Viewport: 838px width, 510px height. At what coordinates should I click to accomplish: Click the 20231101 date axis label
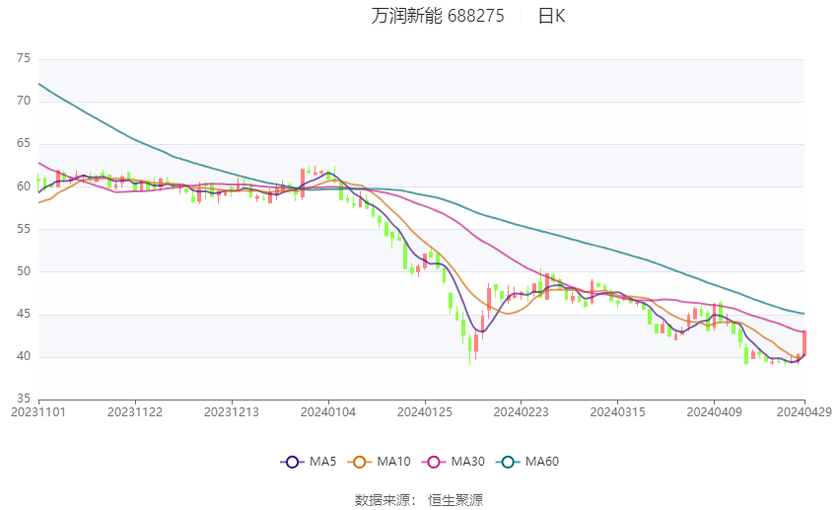[x=37, y=412]
